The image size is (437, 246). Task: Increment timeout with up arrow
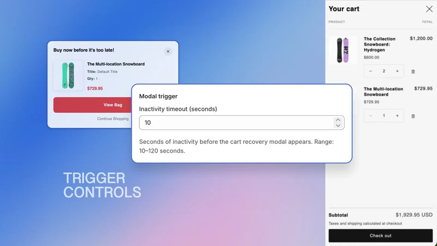pyautogui.click(x=338, y=120)
